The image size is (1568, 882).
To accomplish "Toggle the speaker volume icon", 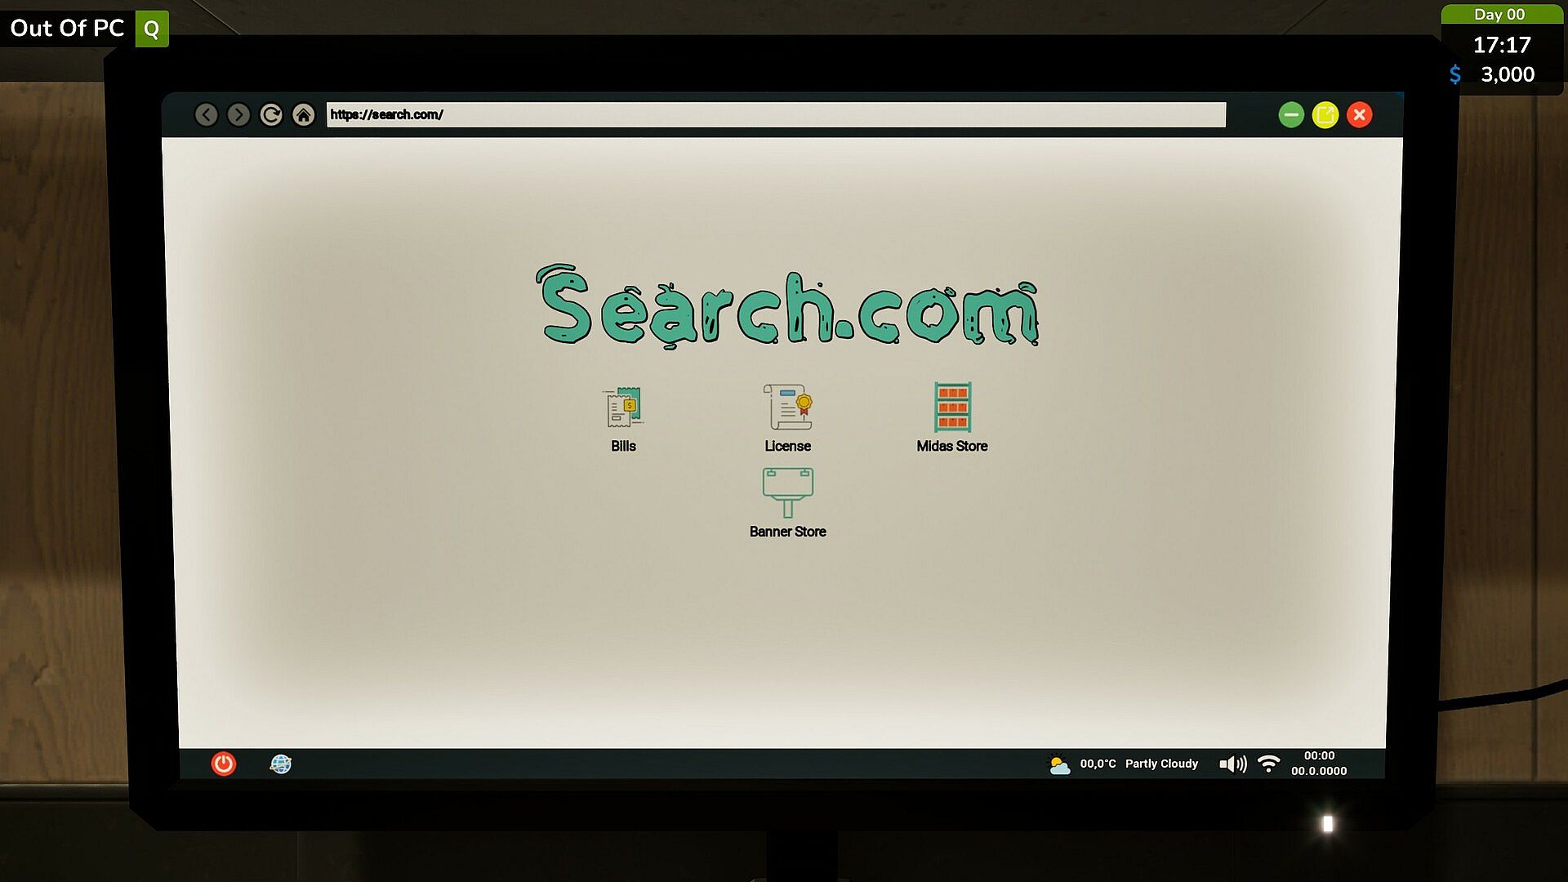I will coord(1232,764).
